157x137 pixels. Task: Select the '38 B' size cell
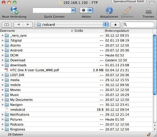pos(100,110)
